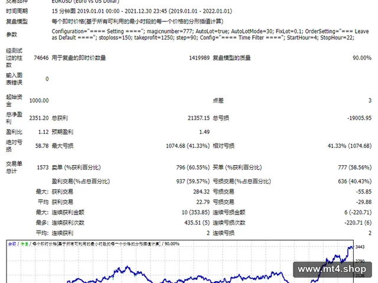Click the 亏损交易(%占总百分比) label

[x=242, y=182]
